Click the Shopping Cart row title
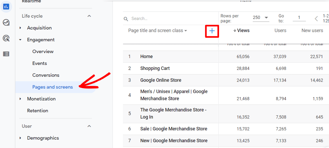This screenshot has height=148, width=329. pos(155,68)
